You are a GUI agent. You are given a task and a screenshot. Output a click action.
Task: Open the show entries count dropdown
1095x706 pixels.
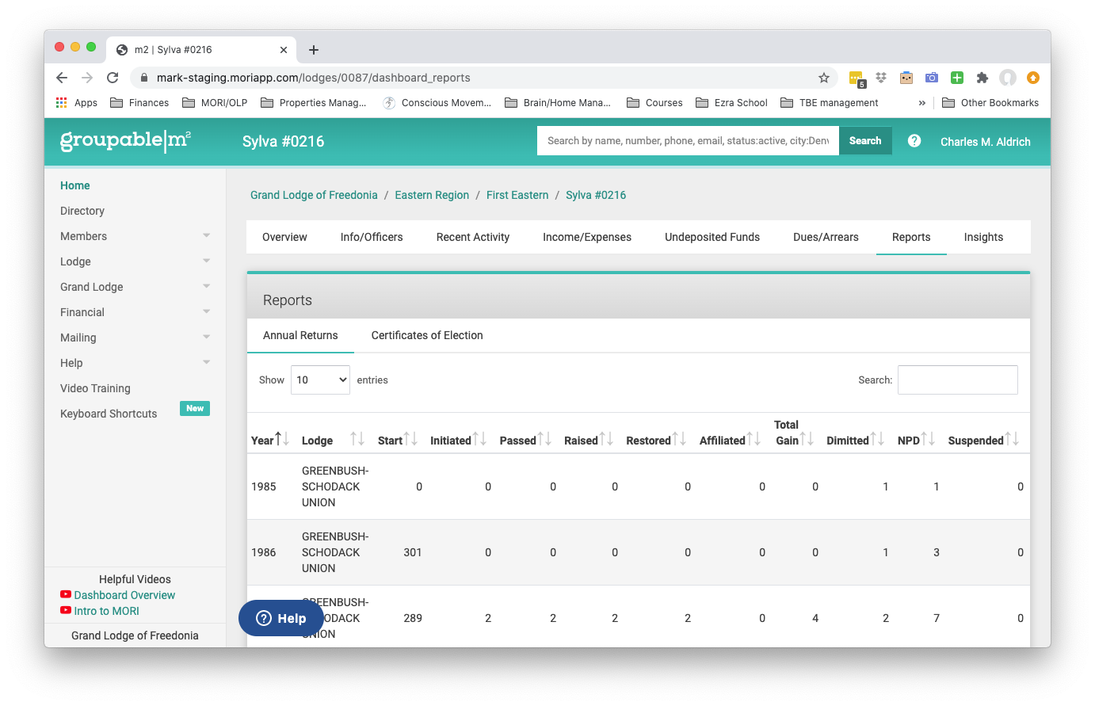point(320,380)
